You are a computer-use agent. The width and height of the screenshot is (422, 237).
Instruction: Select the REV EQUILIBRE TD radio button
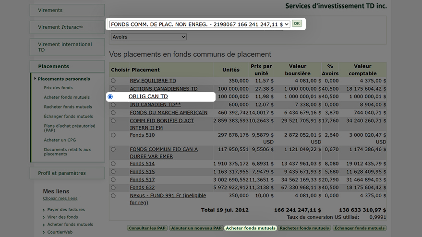113,81
